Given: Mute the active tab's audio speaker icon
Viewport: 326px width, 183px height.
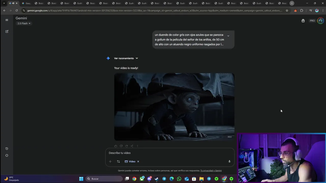Looking at the screenshot, I should coord(13,3).
